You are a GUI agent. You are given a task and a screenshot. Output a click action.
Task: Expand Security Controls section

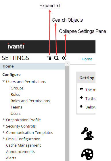tap(4, 126)
